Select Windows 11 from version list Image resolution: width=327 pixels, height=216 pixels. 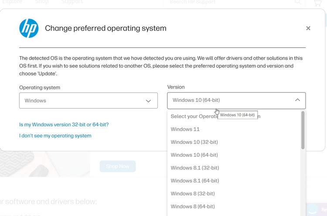pos(185,129)
